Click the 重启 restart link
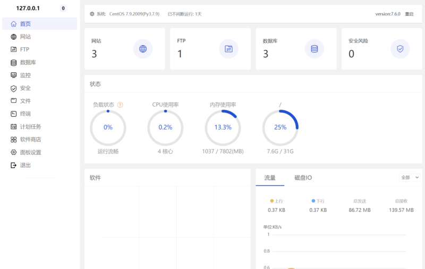The width and height of the screenshot is (425, 269). point(409,14)
